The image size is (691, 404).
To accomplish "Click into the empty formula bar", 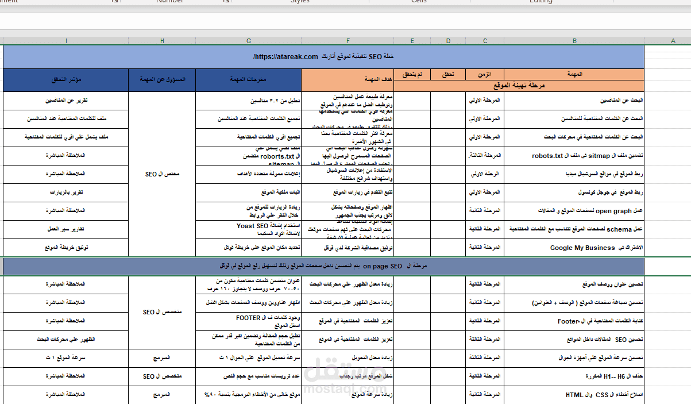I will 345,21.
